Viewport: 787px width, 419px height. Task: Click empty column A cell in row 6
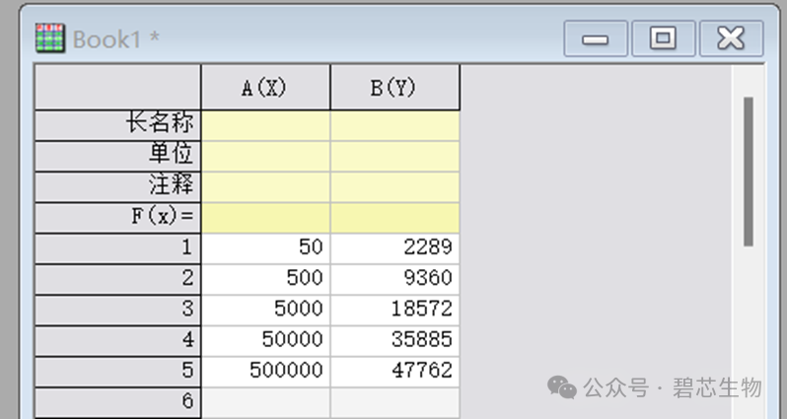pos(265,402)
